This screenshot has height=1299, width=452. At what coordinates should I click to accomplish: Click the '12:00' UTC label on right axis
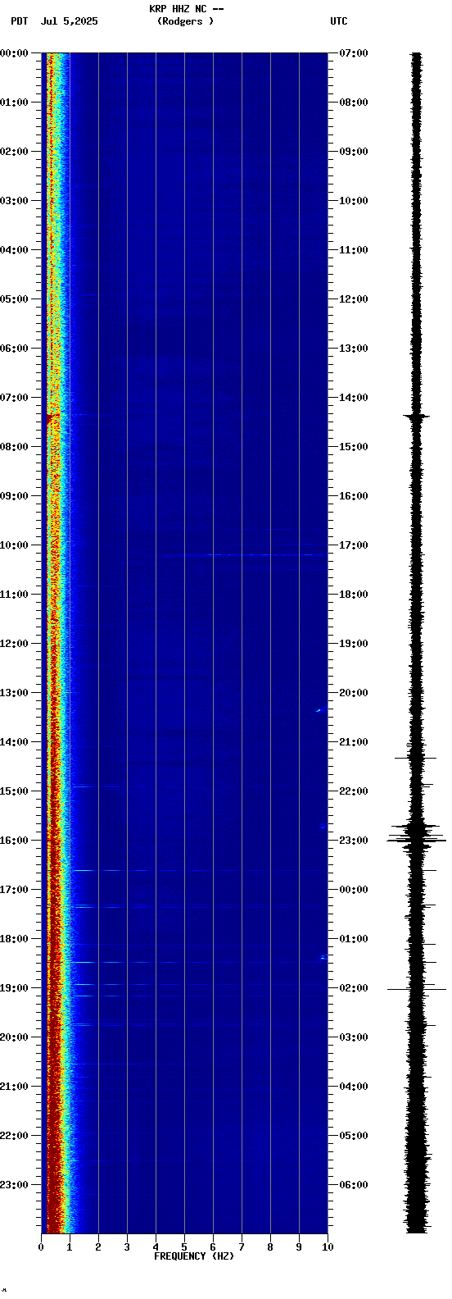pyautogui.click(x=354, y=299)
